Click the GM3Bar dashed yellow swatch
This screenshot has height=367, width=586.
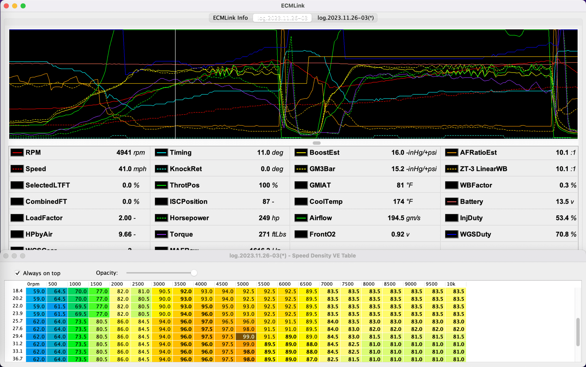(x=301, y=169)
